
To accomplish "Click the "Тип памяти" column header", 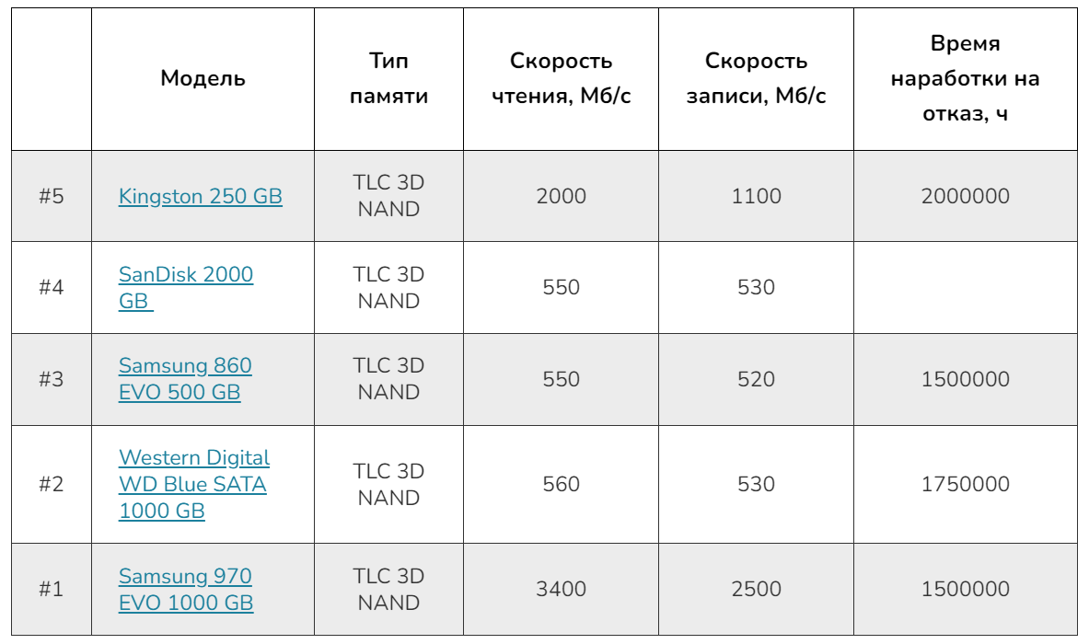I will pos(388,78).
